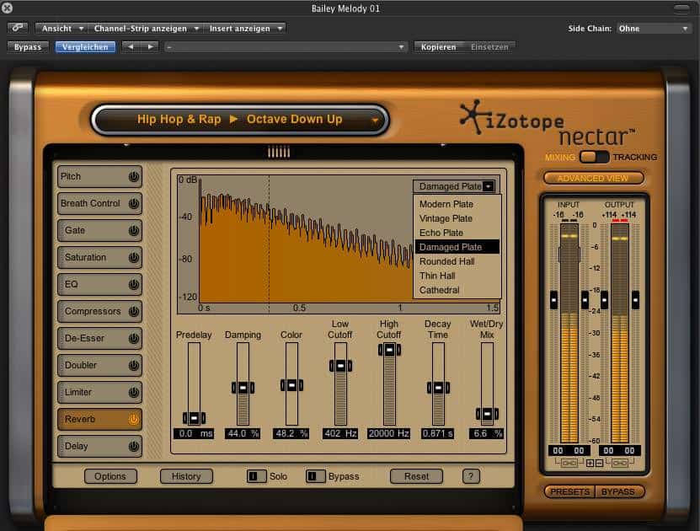Open the Side Chain Ohne dropdown
700x531 pixels.
(654, 29)
